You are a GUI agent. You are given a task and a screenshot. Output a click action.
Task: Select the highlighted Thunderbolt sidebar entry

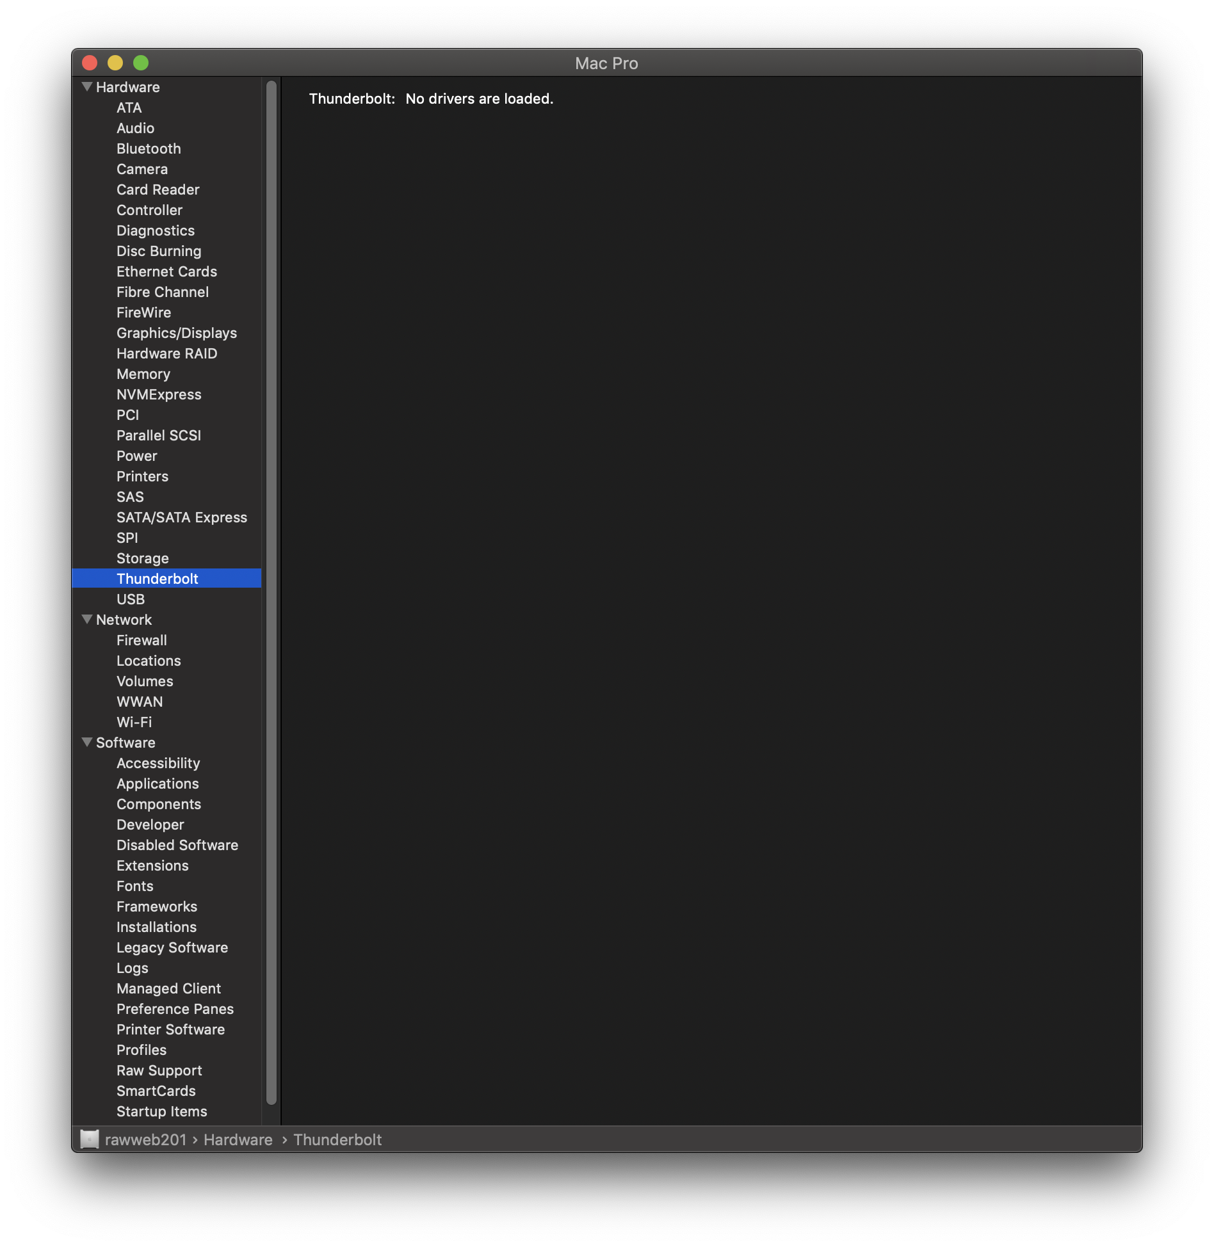[x=166, y=579]
